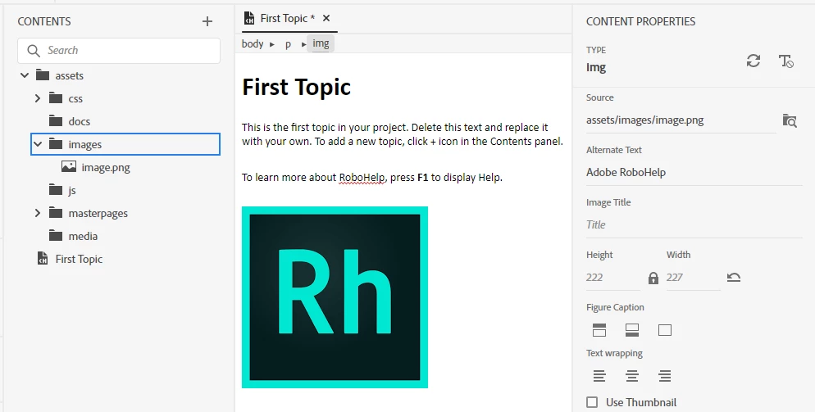
Task: Click the reset size undo icon
Action: pyautogui.click(x=733, y=278)
